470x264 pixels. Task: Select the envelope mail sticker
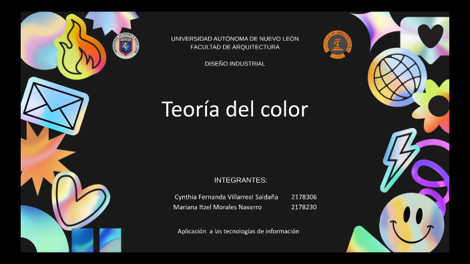pyautogui.click(x=55, y=105)
